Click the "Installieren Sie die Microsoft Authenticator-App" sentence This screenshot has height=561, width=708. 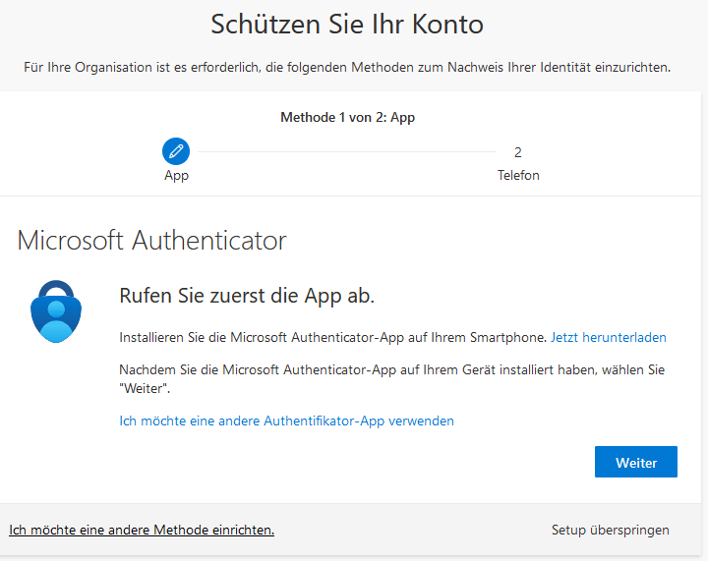pos(332,337)
